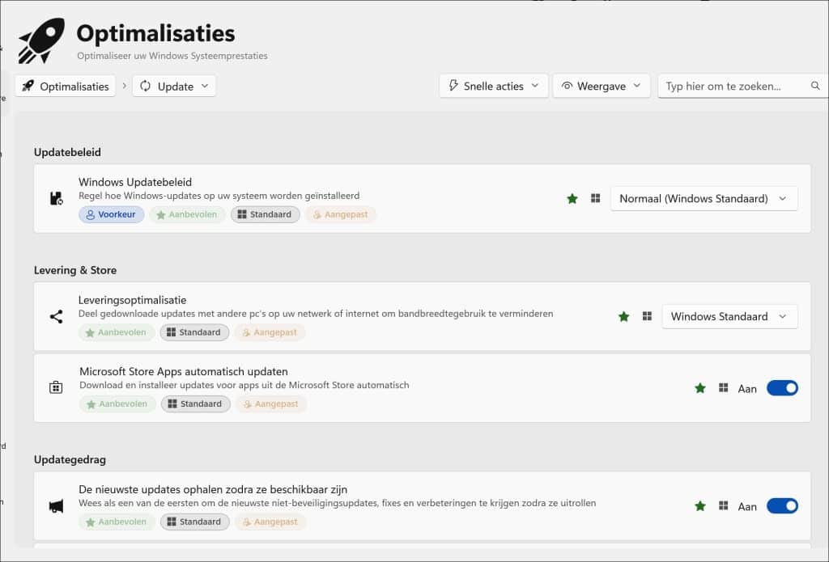
Task: Click the breadcrumb chevron between Optimalisaties and Update
Action: [x=124, y=86]
